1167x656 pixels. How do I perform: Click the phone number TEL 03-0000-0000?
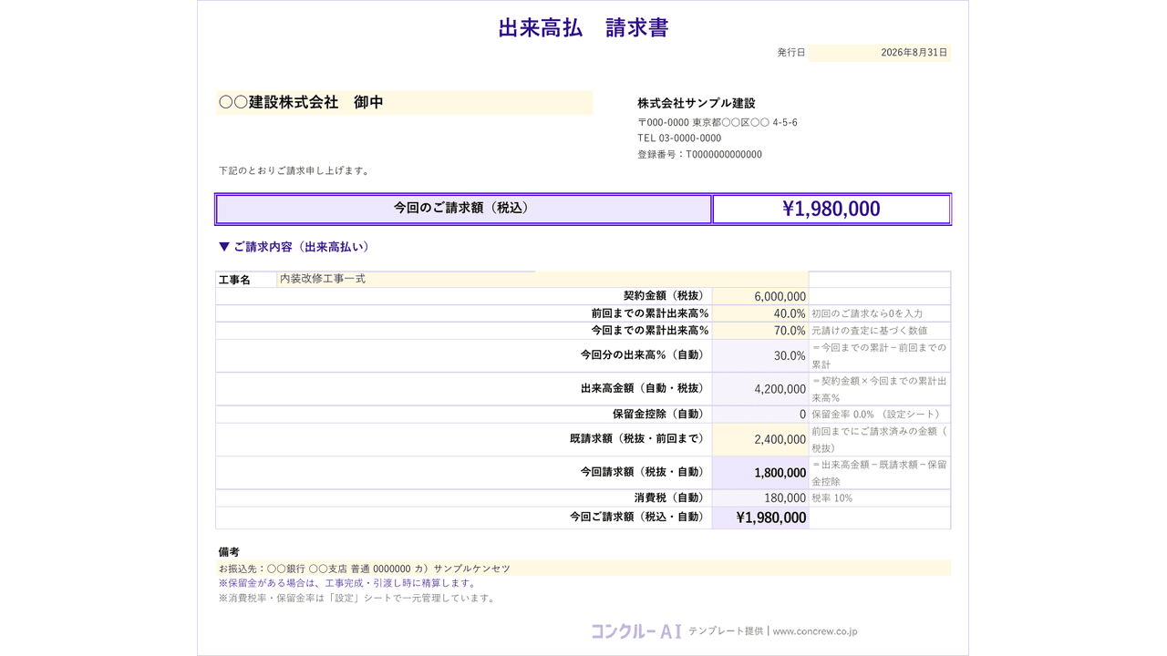pos(679,138)
